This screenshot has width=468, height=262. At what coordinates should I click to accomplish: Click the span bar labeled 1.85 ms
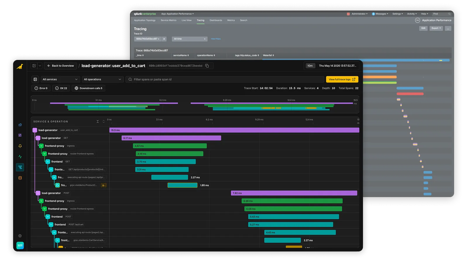(183, 185)
